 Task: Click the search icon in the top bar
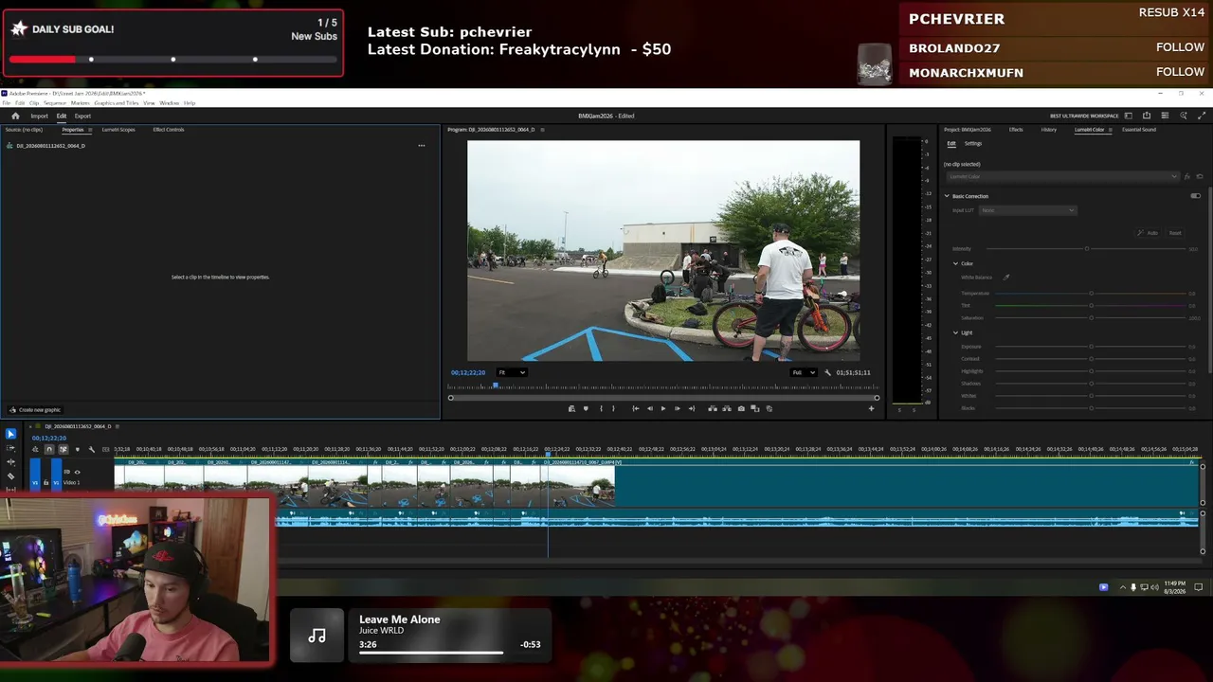point(1184,116)
